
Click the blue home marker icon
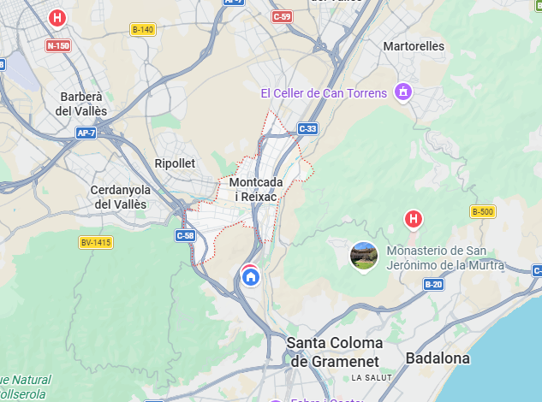coord(251,276)
